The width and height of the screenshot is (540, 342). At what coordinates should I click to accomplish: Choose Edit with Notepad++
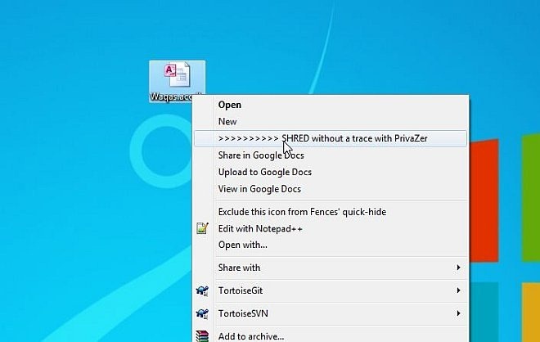click(x=331, y=229)
